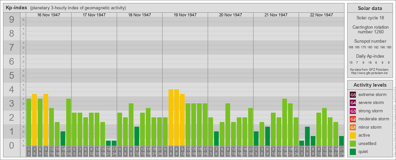Click short 18-21 bar on 17 Nov 1947
The image size is (396, 160).
pos(108,143)
